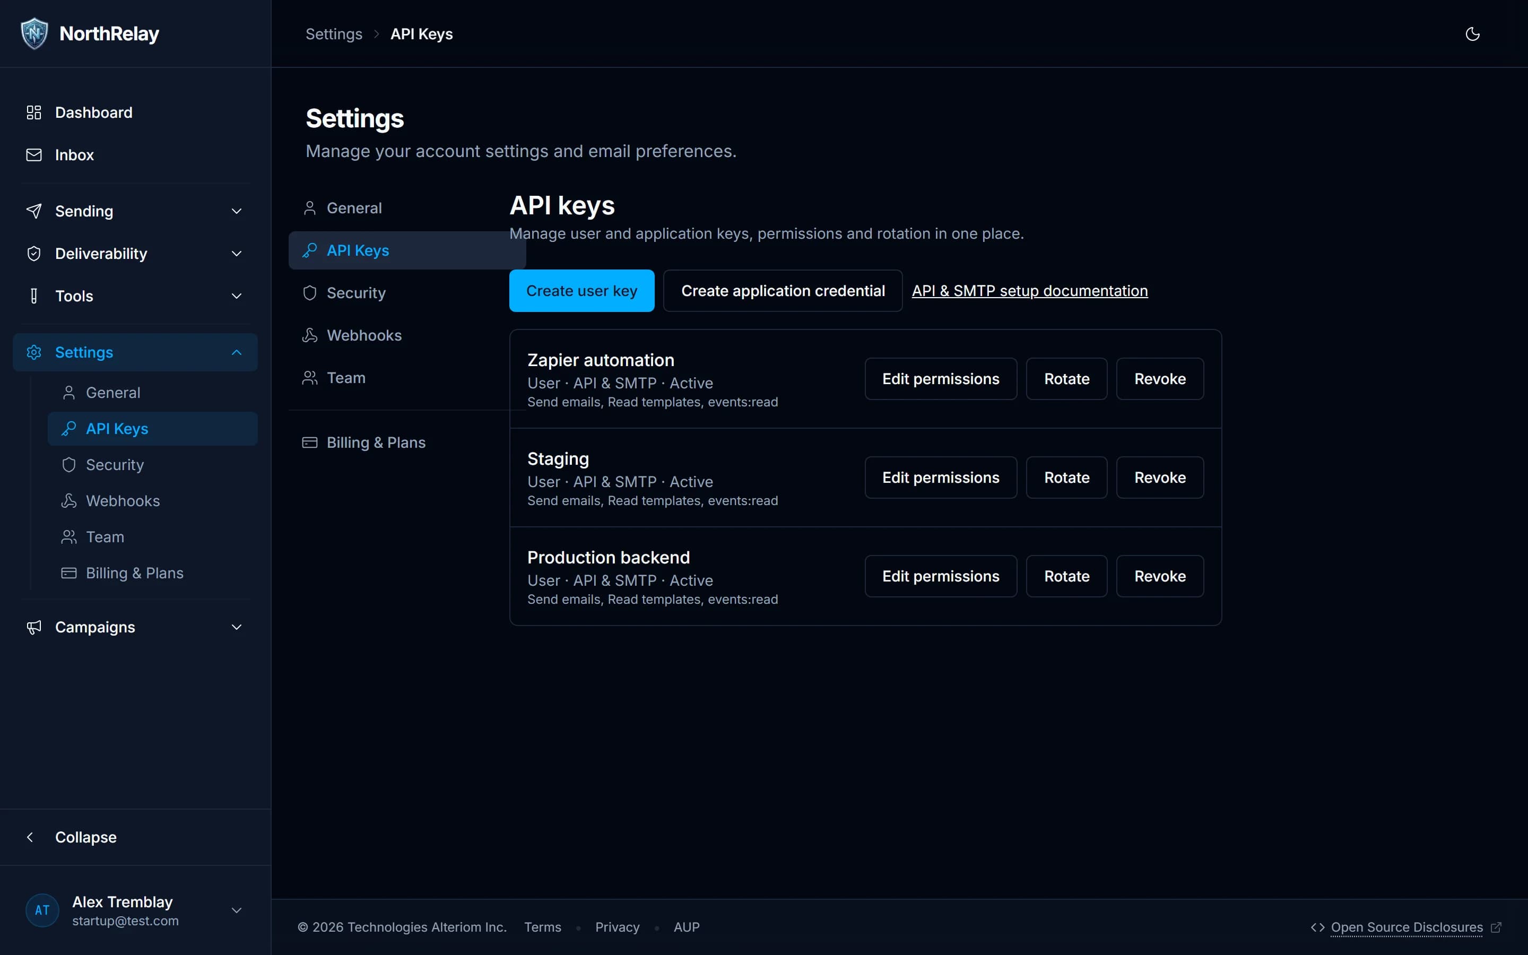Open the AUP footer link
The image size is (1528, 955).
[x=687, y=927]
